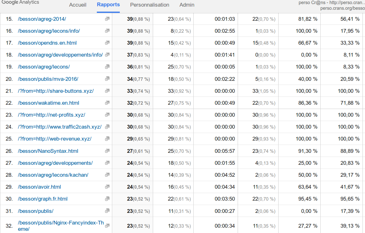Select the Rapports tab
Image resolution: width=365 pixels, height=233 pixels.
coord(108,5)
